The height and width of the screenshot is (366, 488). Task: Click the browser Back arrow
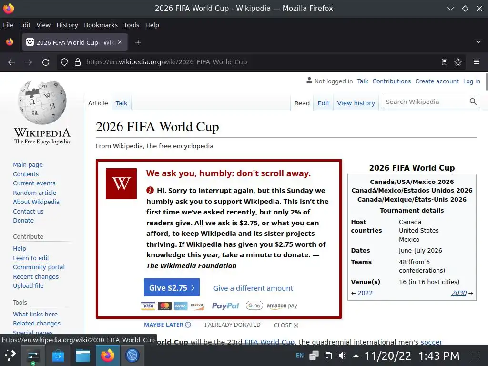pyautogui.click(x=11, y=62)
